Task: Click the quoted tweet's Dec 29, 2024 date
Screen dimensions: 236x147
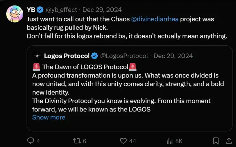Action: [173, 56]
